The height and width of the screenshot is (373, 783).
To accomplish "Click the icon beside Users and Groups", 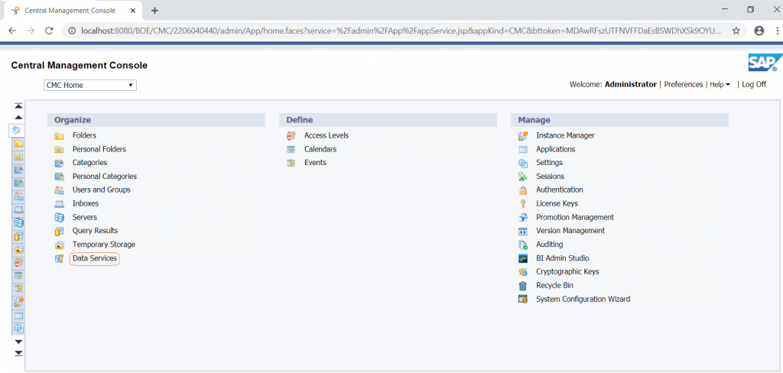I will 59,190.
